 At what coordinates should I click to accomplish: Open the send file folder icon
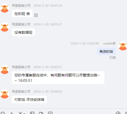coord(41,113)
